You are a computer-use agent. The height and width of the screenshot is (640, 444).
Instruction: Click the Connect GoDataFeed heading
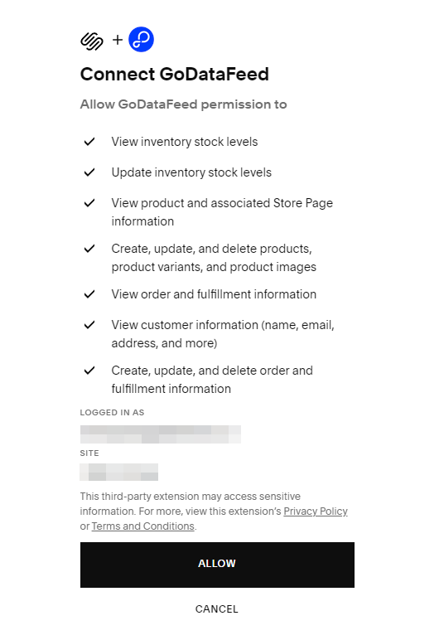pyautogui.click(x=175, y=75)
